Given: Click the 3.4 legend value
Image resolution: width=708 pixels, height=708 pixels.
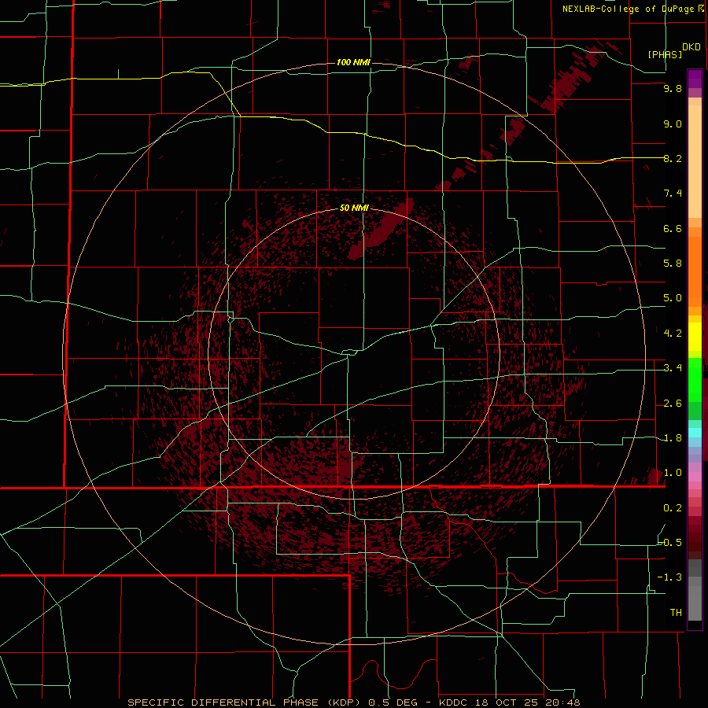Looking at the screenshot, I should (x=673, y=368).
